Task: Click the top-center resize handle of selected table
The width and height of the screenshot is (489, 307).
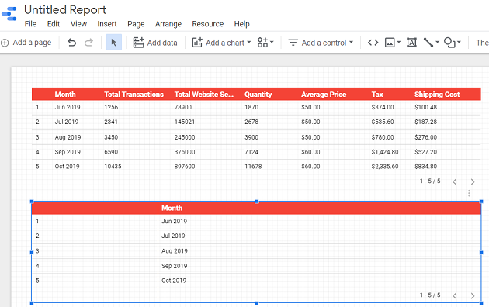Action: tap(257, 202)
